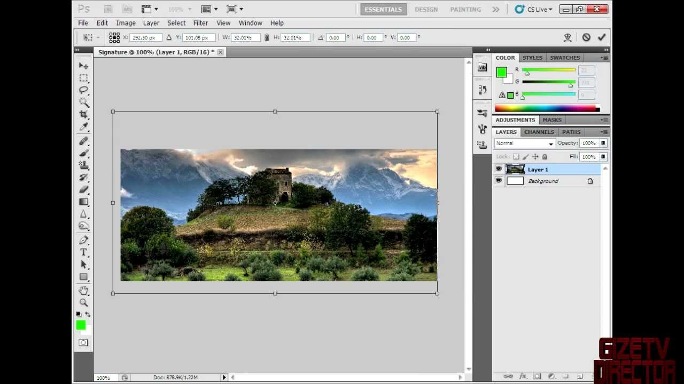Open the blend mode Normal dropdown
Screen dimensions: 684x384
525,143
